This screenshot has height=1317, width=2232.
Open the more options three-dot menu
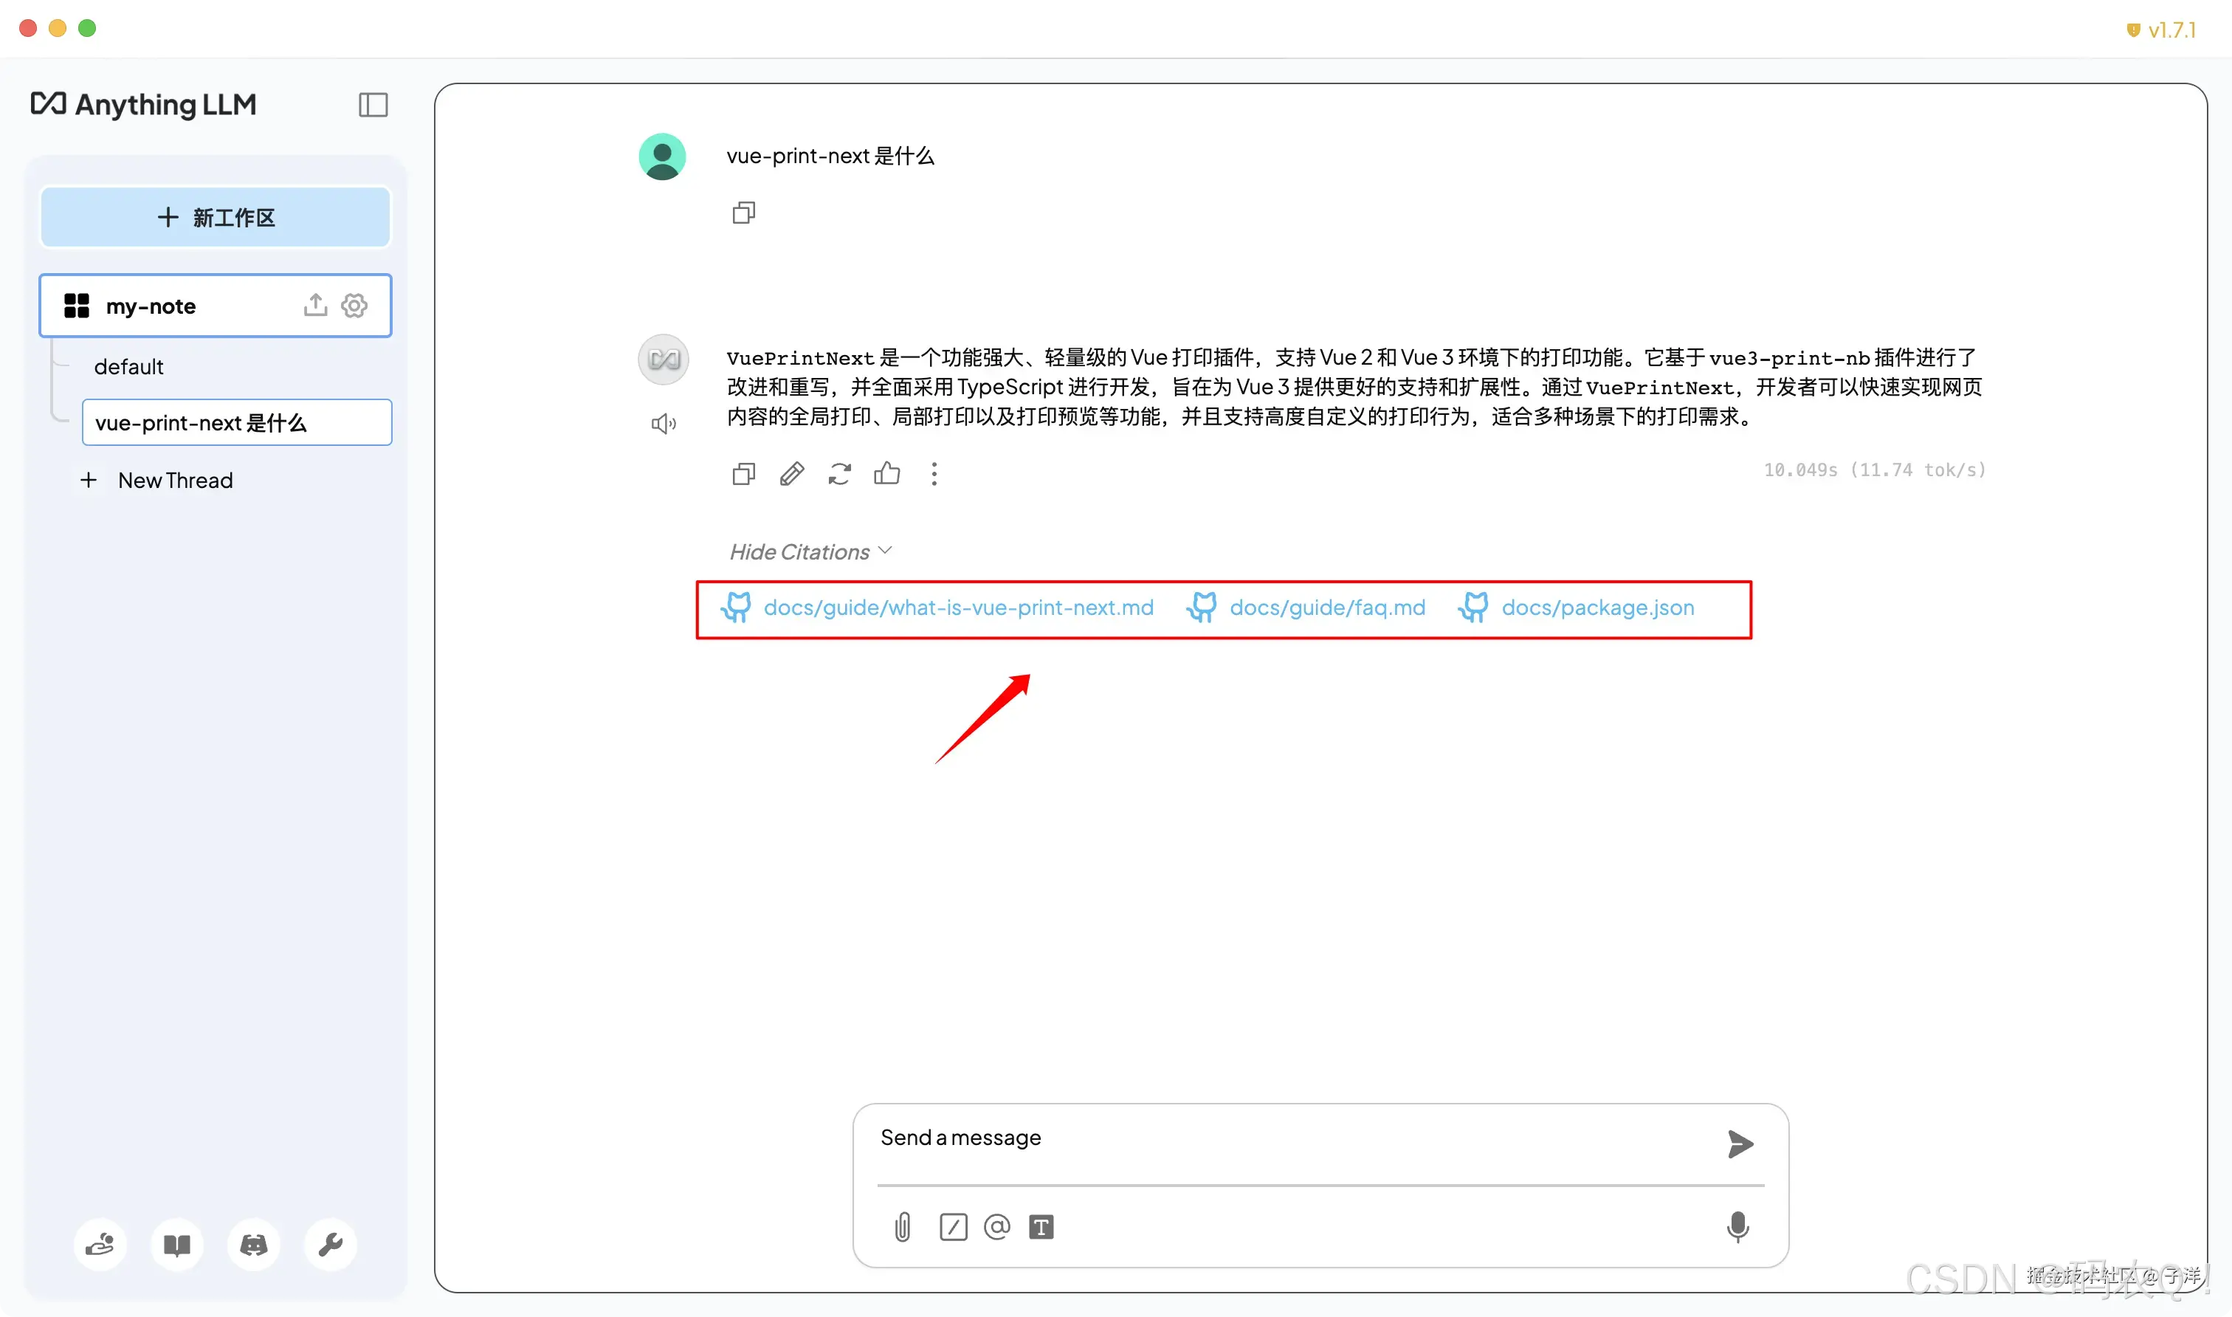[934, 474]
